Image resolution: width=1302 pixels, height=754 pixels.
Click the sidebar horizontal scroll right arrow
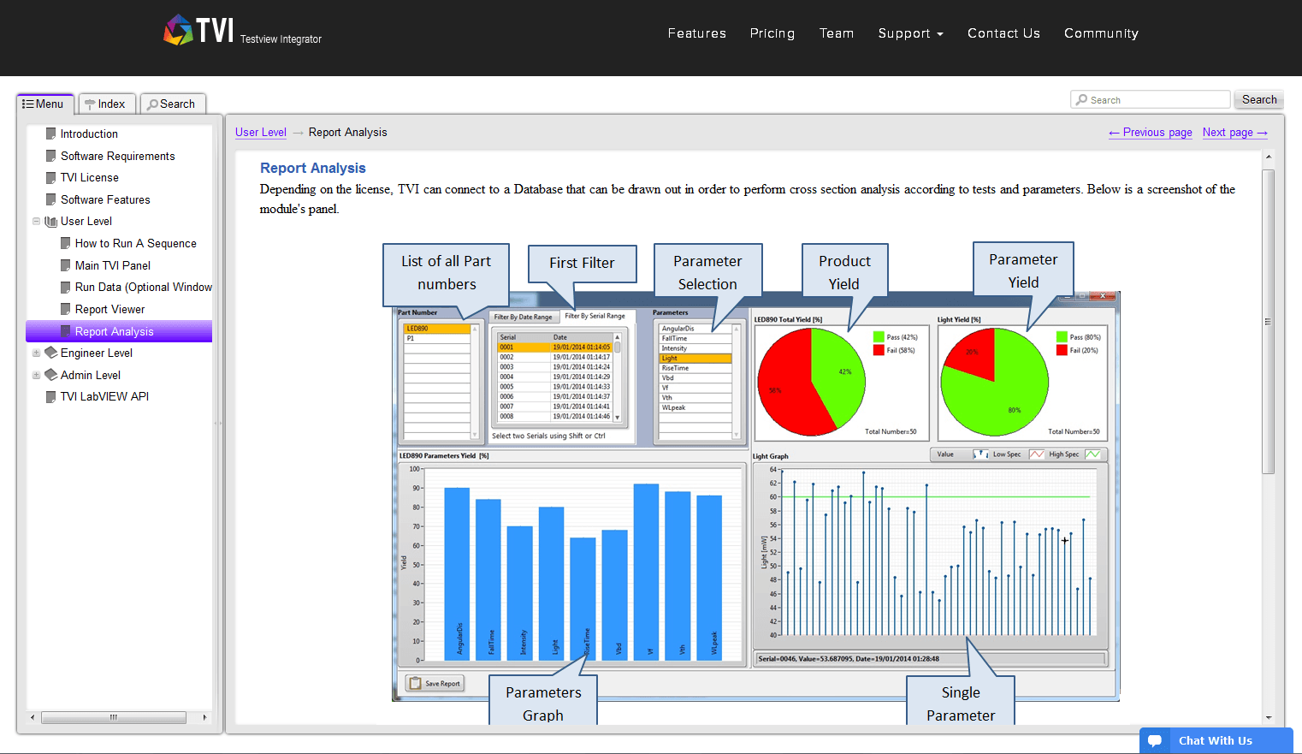click(x=204, y=717)
